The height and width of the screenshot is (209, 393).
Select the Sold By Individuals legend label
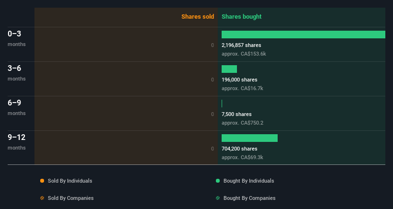pyautogui.click(x=70, y=181)
